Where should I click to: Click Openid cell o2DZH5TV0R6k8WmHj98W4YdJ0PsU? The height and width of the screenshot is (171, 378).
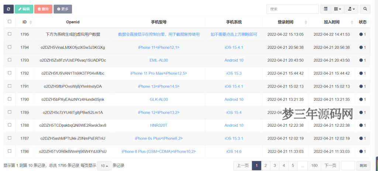point(73,151)
